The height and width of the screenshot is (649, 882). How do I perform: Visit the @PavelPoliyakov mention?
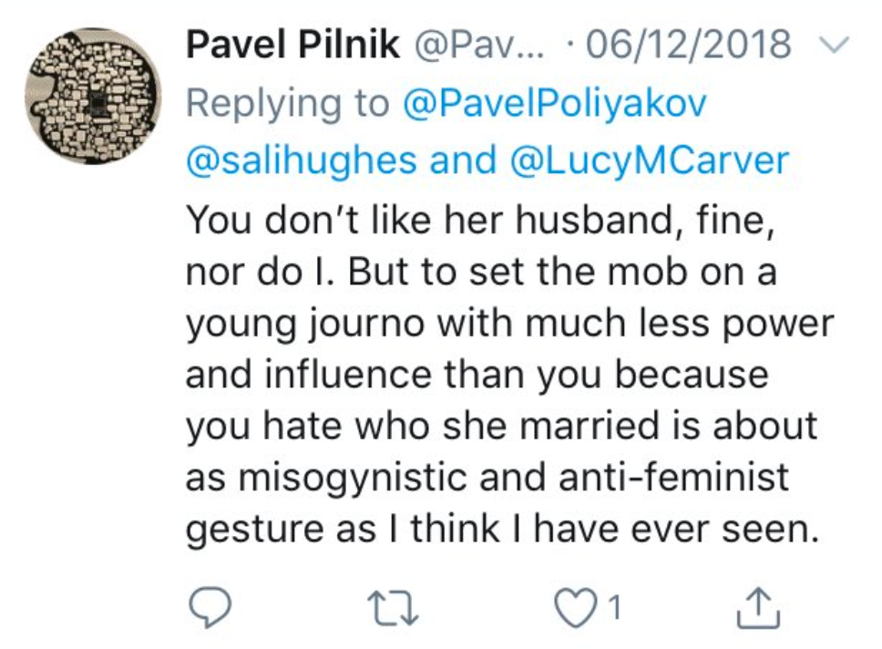(553, 103)
